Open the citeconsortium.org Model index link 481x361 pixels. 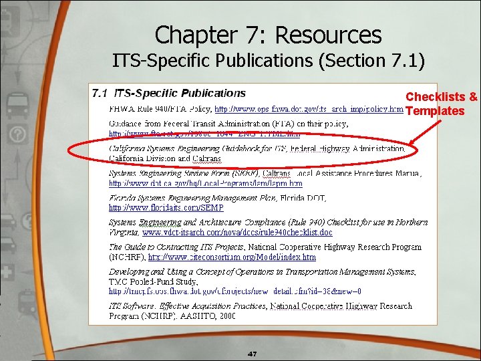point(232,257)
